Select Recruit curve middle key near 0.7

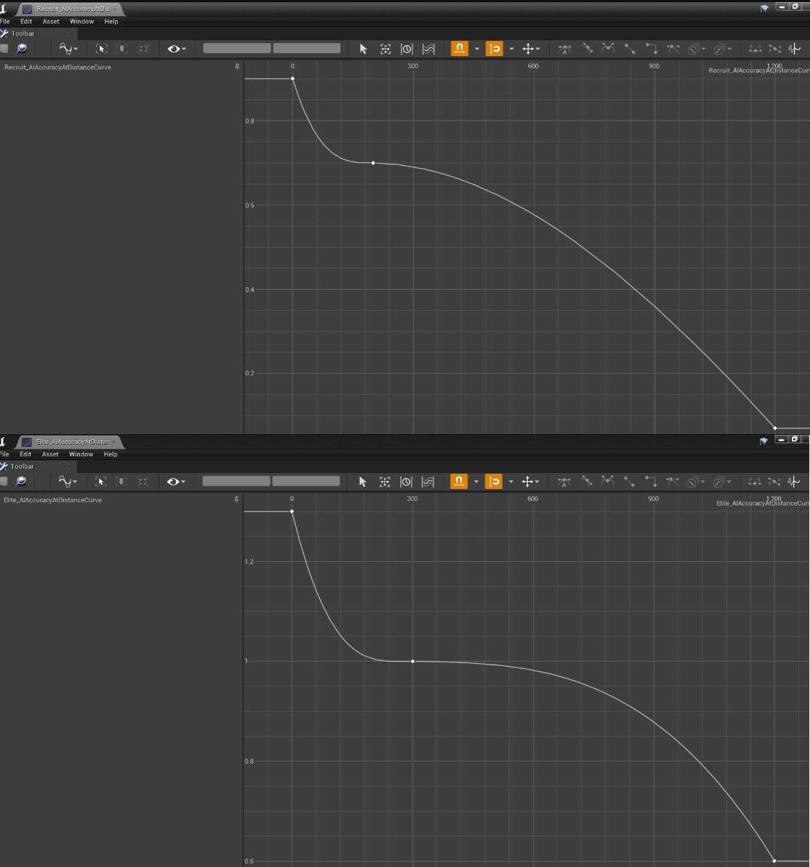point(373,163)
